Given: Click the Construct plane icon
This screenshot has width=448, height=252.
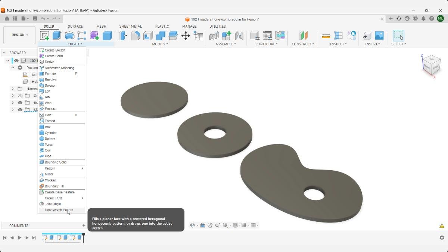Looking at the screenshot, I should click(x=303, y=35).
